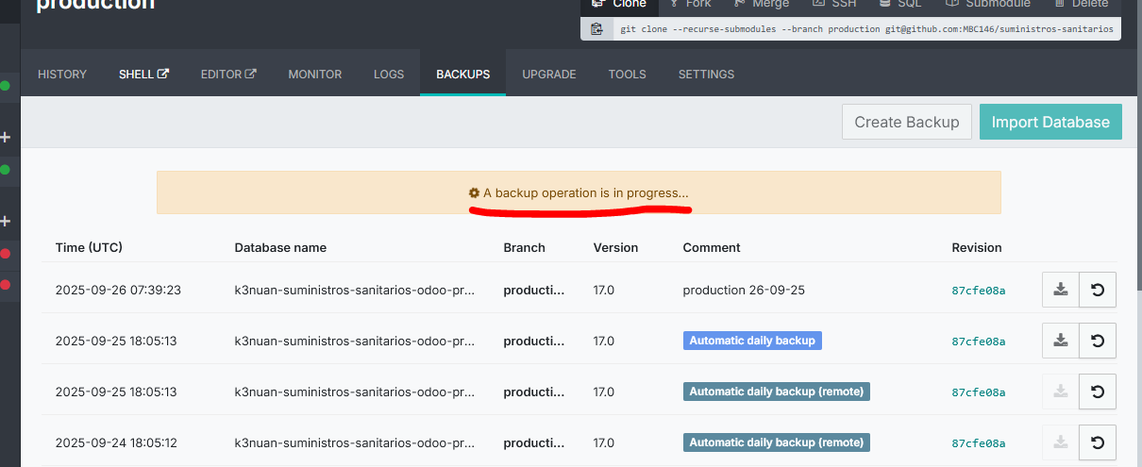Download the "production 26-09-25" backup
The height and width of the screenshot is (467, 1142).
pyautogui.click(x=1060, y=290)
